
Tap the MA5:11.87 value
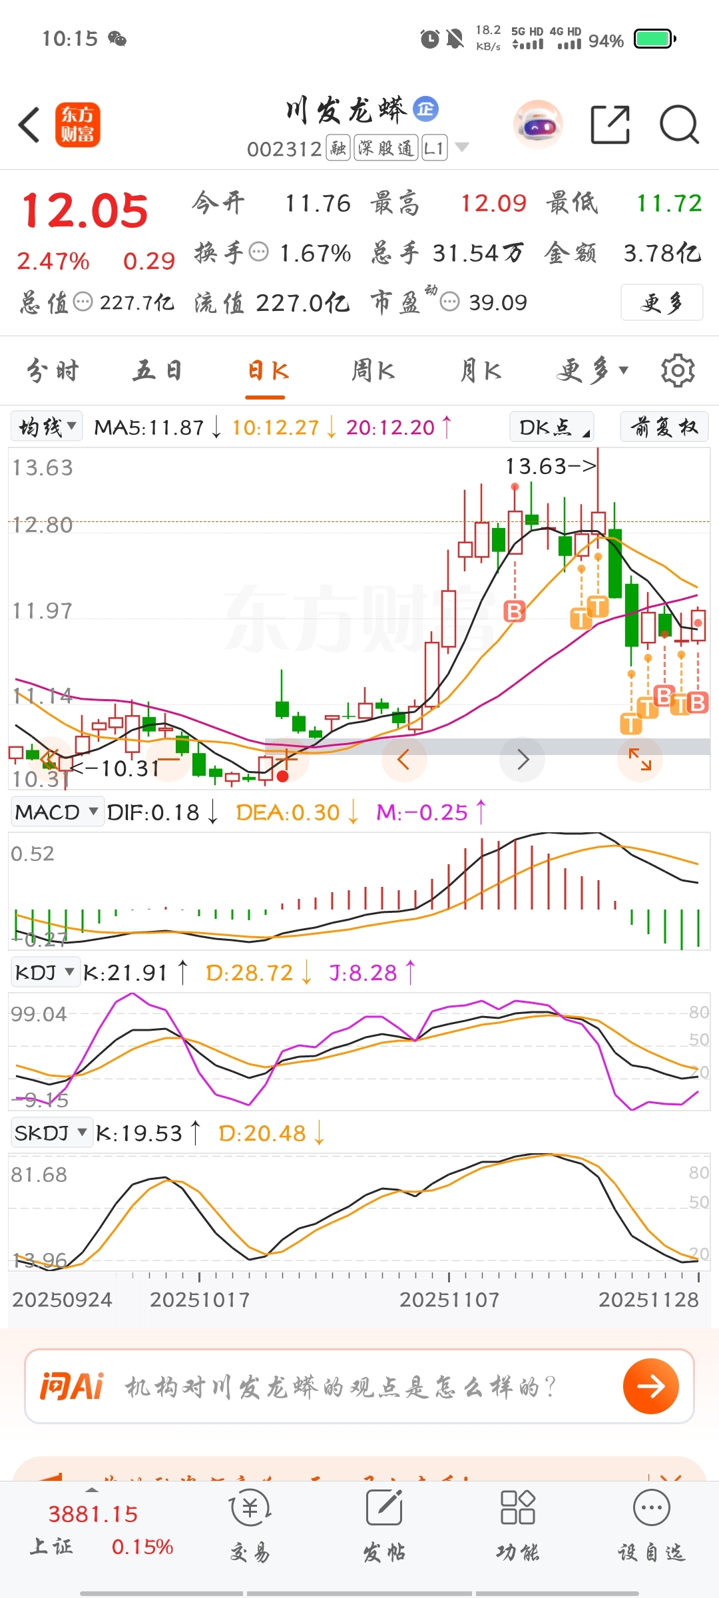click(x=149, y=427)
